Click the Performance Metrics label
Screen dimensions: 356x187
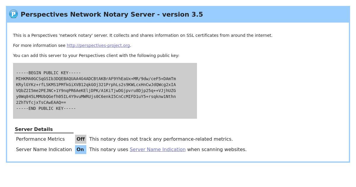(40, 139)
